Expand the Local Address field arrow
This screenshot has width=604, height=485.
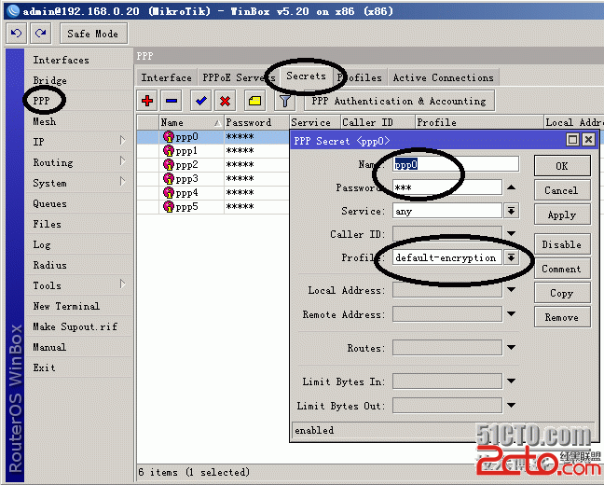coord(511,289)
